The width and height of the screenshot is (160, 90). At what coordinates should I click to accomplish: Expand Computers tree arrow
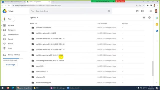[2, 30]
